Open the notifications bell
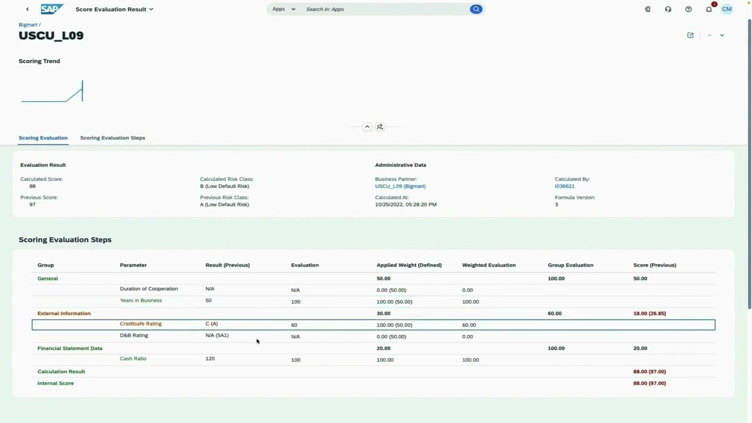This screenshot has width=752, height=423. [709, 9]
